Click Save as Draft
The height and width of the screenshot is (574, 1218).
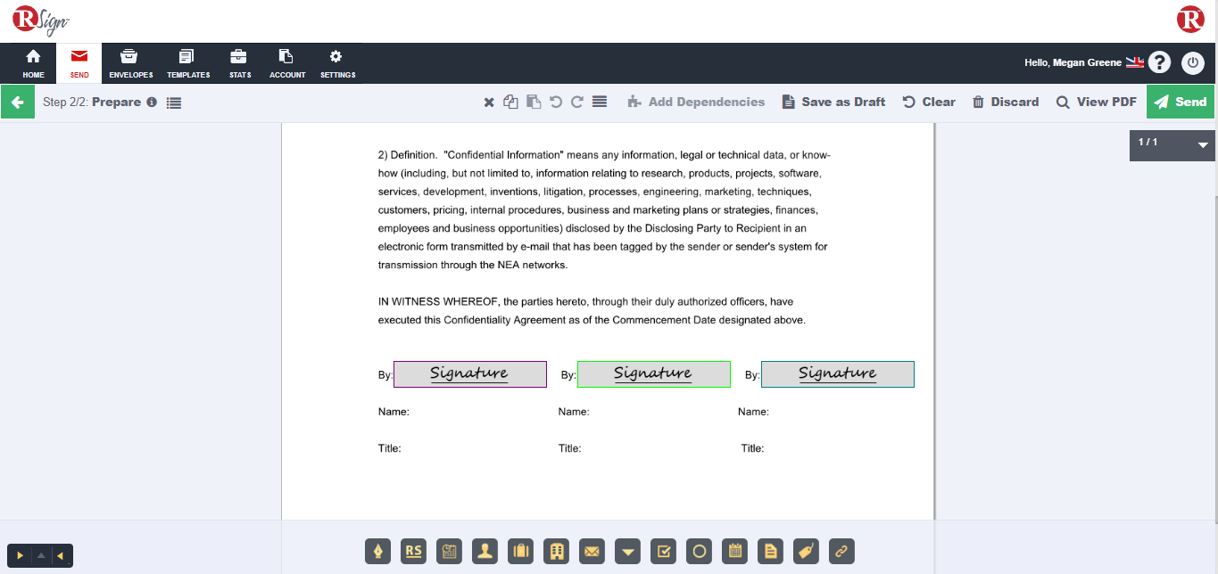(833, 102)
